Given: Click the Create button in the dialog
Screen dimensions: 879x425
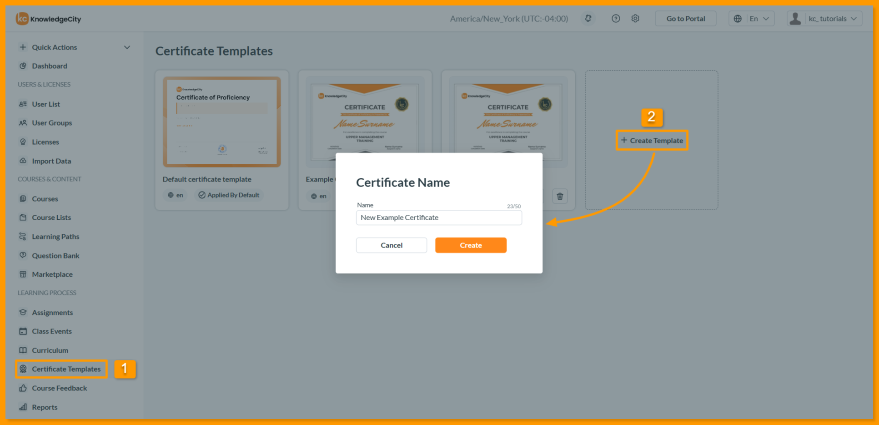Looking at the screenshot, I should [471, 245].
